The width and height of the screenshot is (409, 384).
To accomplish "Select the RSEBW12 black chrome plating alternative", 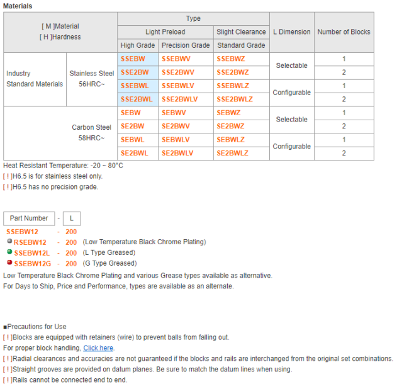I will (30, 242).
